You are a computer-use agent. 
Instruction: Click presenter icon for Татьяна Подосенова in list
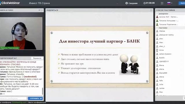click(x=157, y=24)
